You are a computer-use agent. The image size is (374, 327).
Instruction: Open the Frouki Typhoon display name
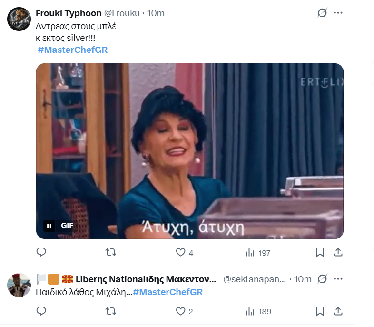[x=69, y=13]
